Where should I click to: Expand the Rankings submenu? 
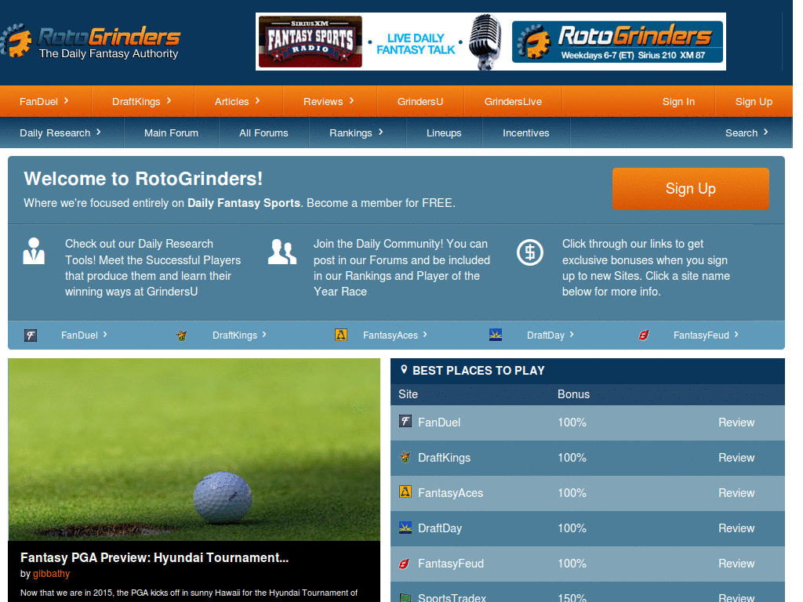(357, 132)
